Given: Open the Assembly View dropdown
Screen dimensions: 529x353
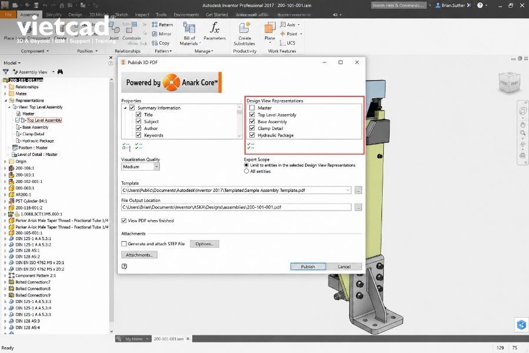Looking at the screenshot, I should click(x=53, y=72).
